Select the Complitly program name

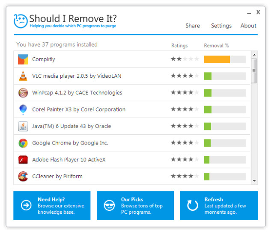pos(44,59)
